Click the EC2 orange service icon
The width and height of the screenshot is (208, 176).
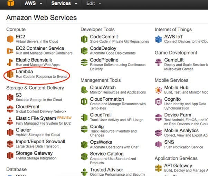[10, 39]
